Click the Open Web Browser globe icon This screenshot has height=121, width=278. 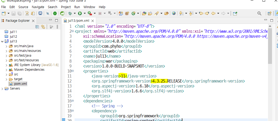click(x=174, y=13)
